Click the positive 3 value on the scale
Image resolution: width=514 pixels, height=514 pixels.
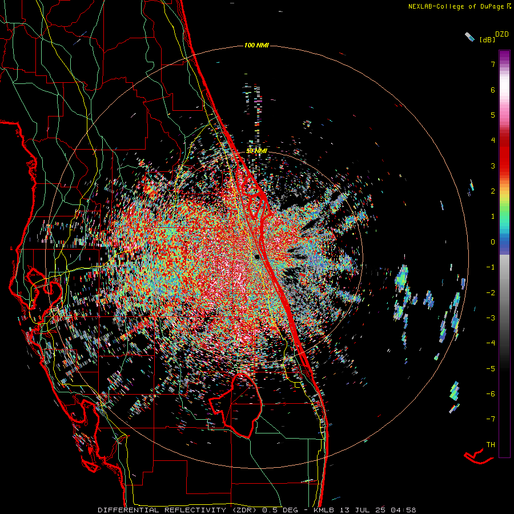coord(493,166)
